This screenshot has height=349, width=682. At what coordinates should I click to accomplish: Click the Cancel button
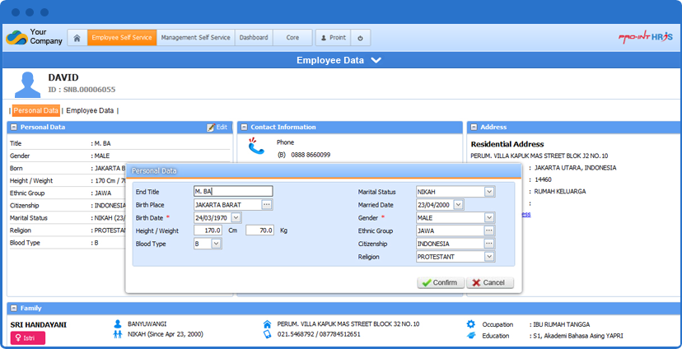coord(490,282)
